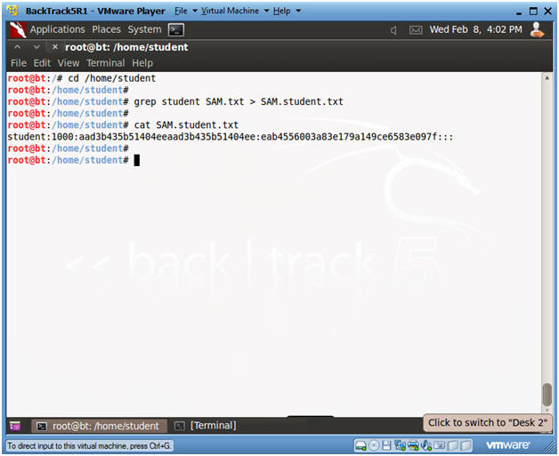Viewport: 559px width, 456px height.
Task: Click the 'cd /home/student' command text
Action: (x=112, y=78)
